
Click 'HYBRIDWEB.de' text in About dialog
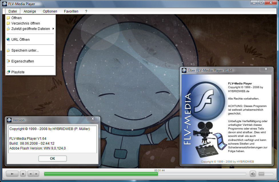point(239,91)
